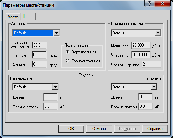Expand the Приемопередатчик Default dropdown
The height and width of the screenshot is (138, 173).
[158, 33]
